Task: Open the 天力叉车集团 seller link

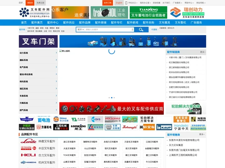Action: (x=176, y=145)
